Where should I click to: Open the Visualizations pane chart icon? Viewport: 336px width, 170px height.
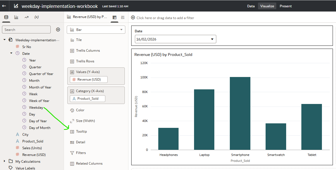(16, 17)
